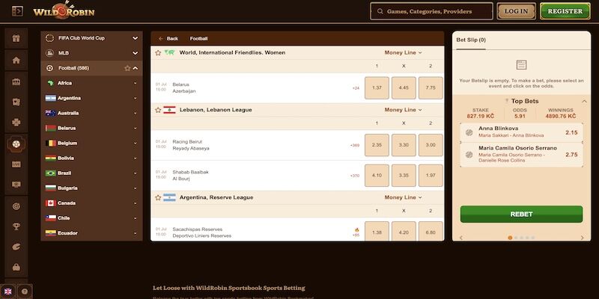This screenshot has width=599, height=299.
Task: Open the LIVE betting sidebar icon
Action: [x=16, y=164]
